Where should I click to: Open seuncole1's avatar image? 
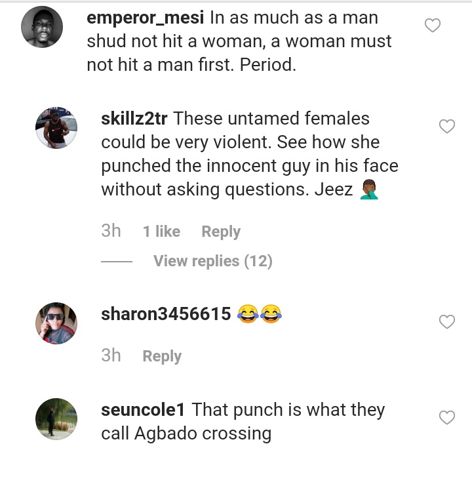[x=56, y=418]
